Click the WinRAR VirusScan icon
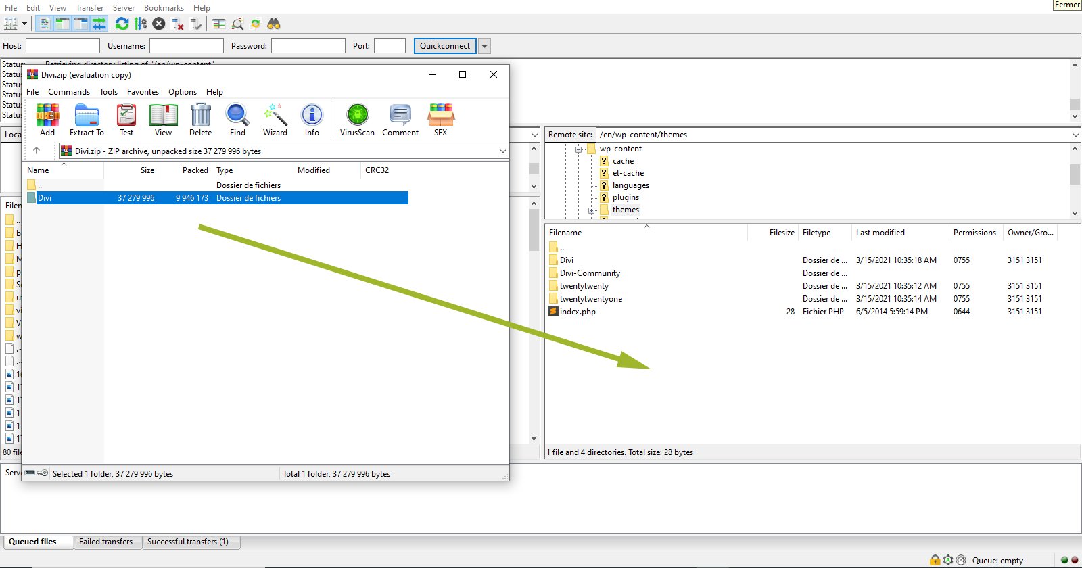The height and width of the screenshot is (568, 1082). 357,120
